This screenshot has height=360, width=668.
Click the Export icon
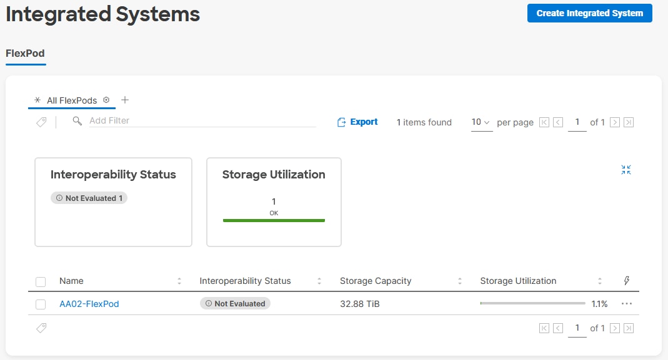pos(341,122)
